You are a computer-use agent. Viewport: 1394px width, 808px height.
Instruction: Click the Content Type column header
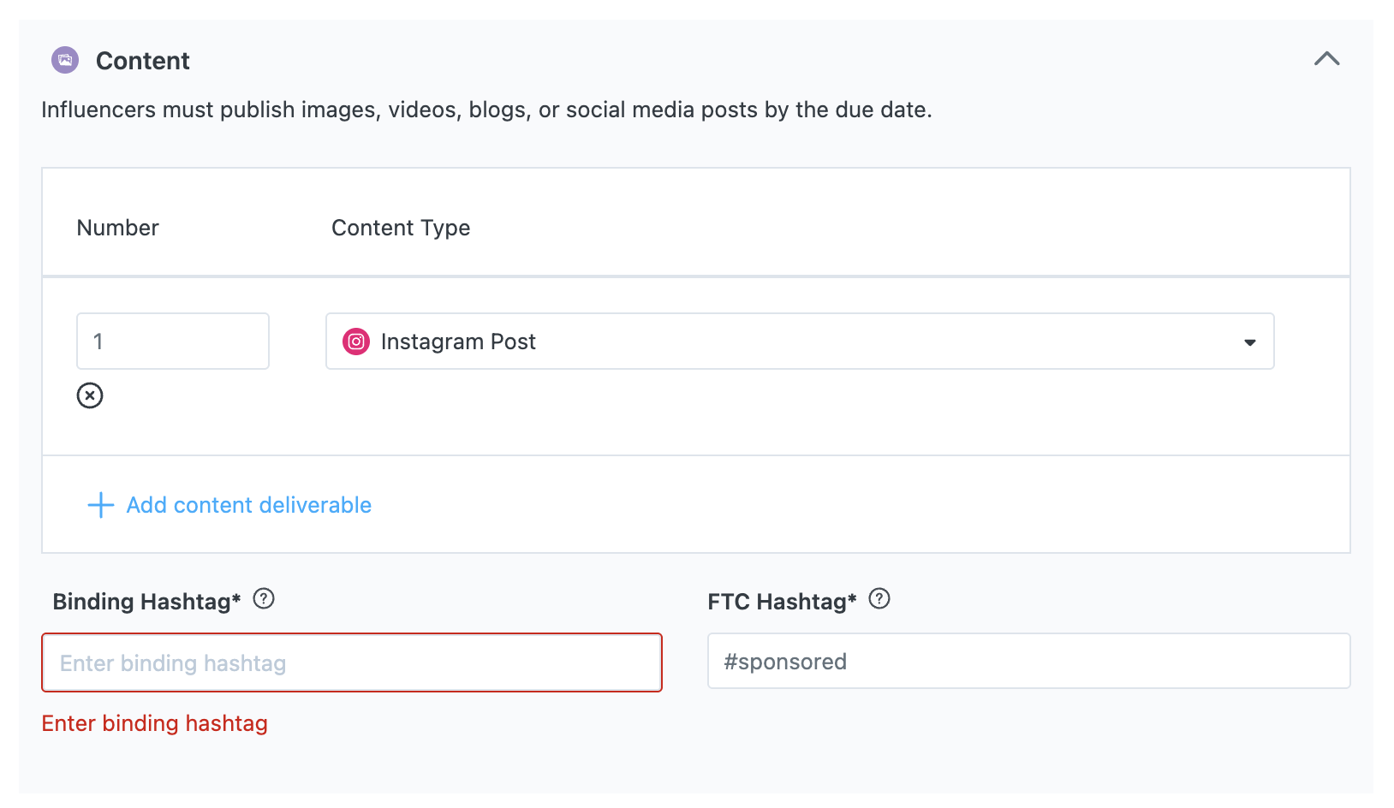[x=401, y=228]
